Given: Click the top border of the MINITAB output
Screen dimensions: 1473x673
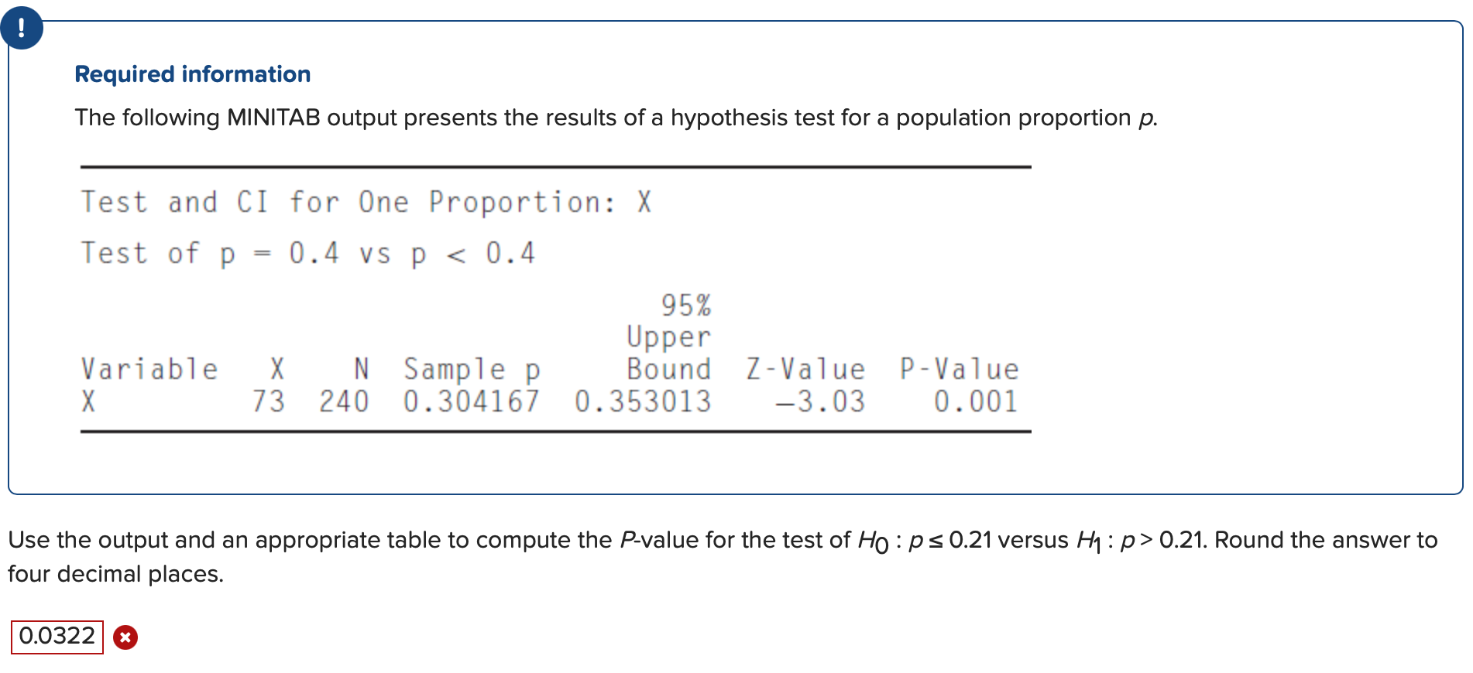Looking at the screenshot, I should (x=555, y=165).
